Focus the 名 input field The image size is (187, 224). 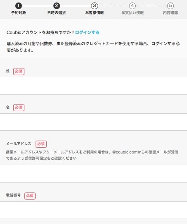pos(93,122)
